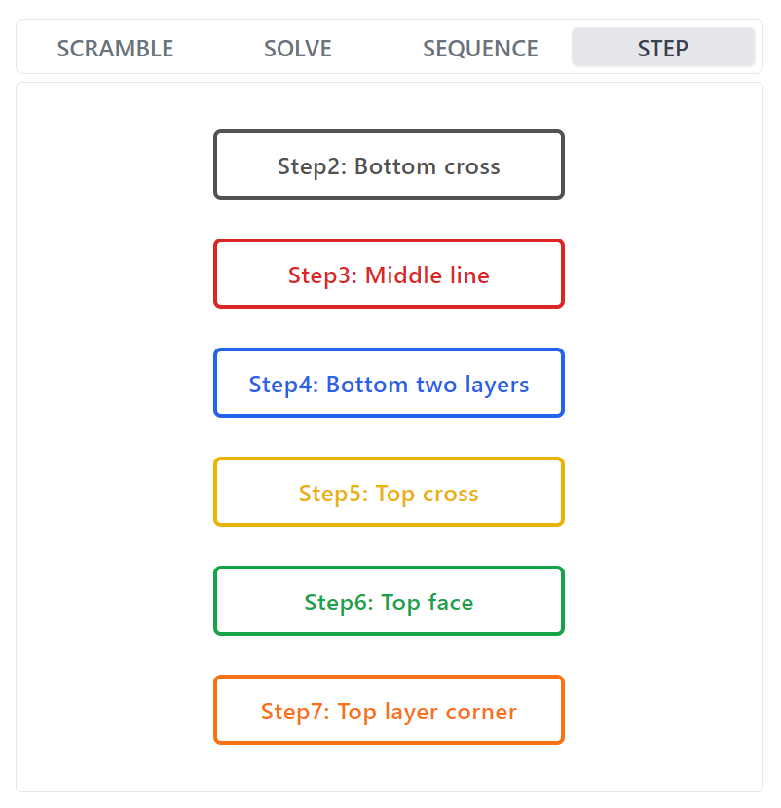781x808 pixels.
Task: Click Step7: Top layer corner
Action: (389, 711)
